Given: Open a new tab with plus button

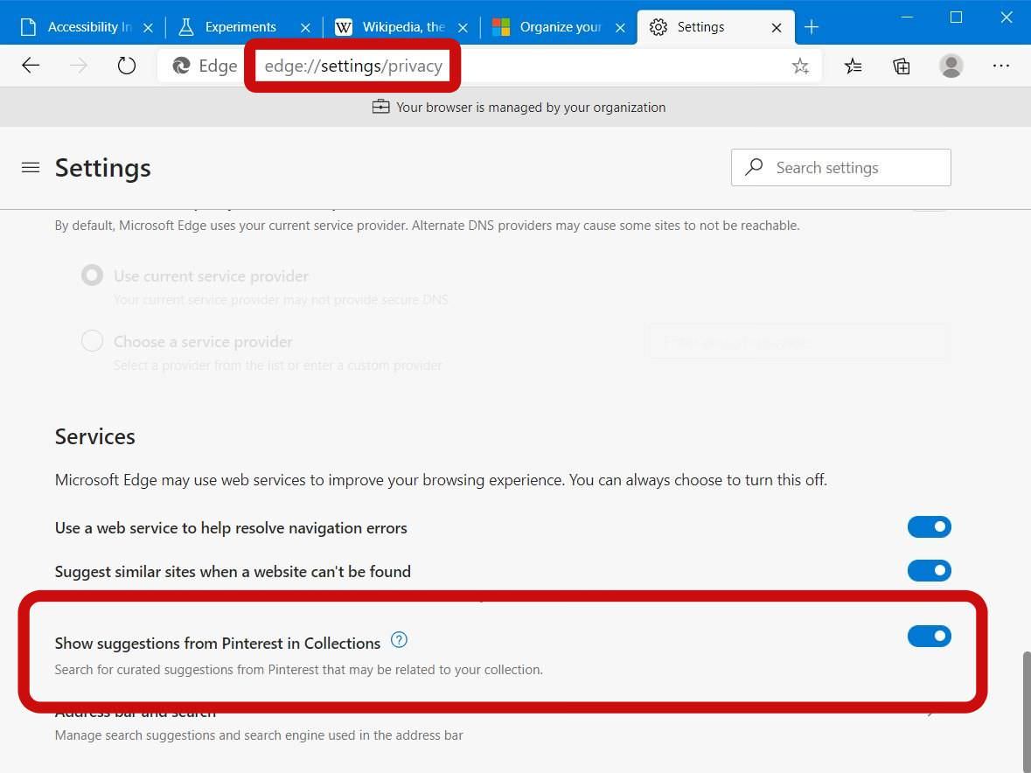Looking at the screenshot, I should [812, 27].
